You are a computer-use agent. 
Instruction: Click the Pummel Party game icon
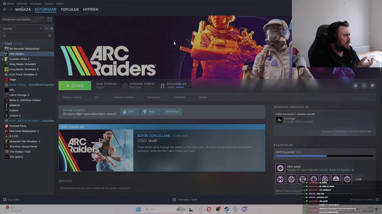pyautogui.click(x=7, y=126)
